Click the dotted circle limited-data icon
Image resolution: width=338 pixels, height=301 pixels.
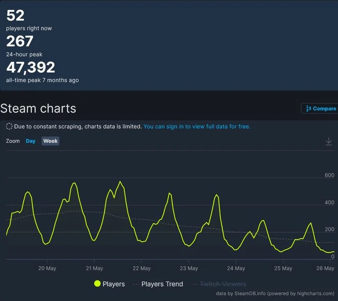(x=9, y=126)
